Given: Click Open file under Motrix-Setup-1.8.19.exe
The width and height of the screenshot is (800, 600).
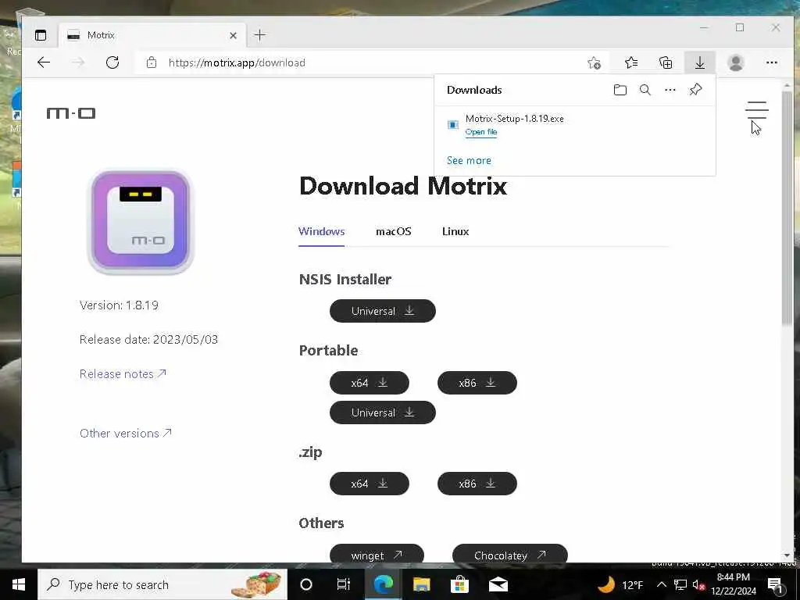Looking at the screenshot, I should point(480,132).
